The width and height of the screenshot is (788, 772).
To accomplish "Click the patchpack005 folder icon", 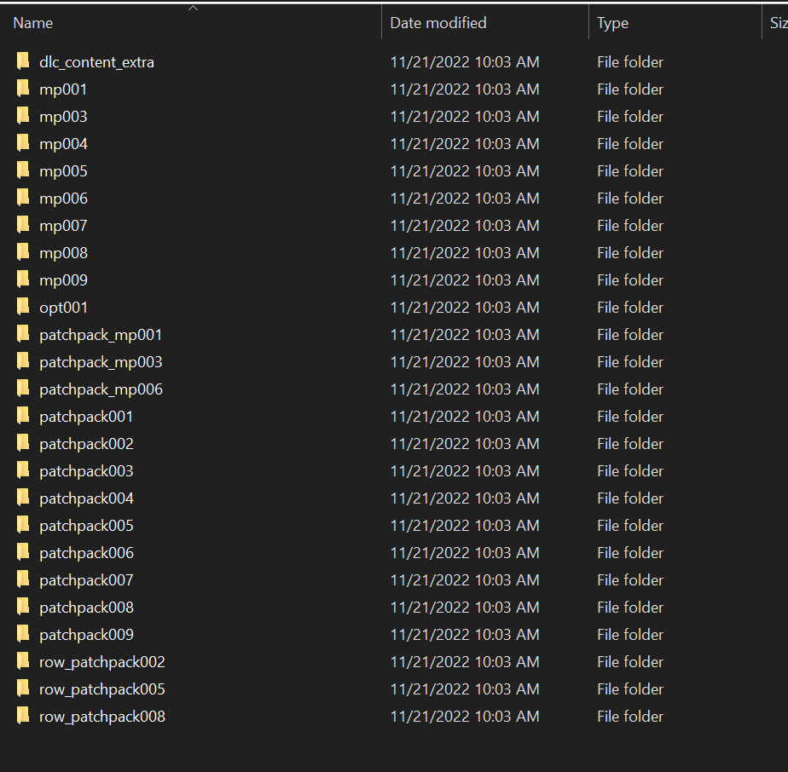I will click(23, 525).
